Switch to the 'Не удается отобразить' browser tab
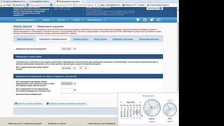 point(14,1)
